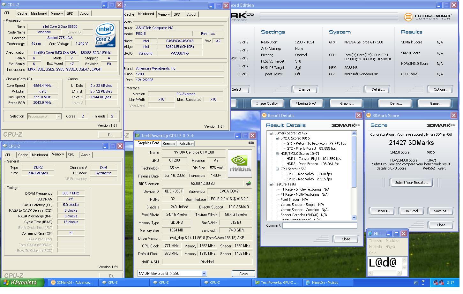The image size is (463, 294).
Task: Open Graphs... in 3DMark06
Action: [347, 103]
